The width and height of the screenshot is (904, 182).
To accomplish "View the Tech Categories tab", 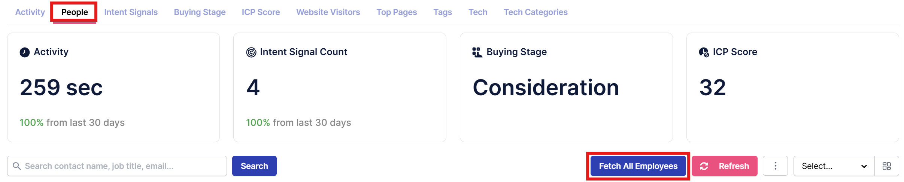I will pos(536,12).
